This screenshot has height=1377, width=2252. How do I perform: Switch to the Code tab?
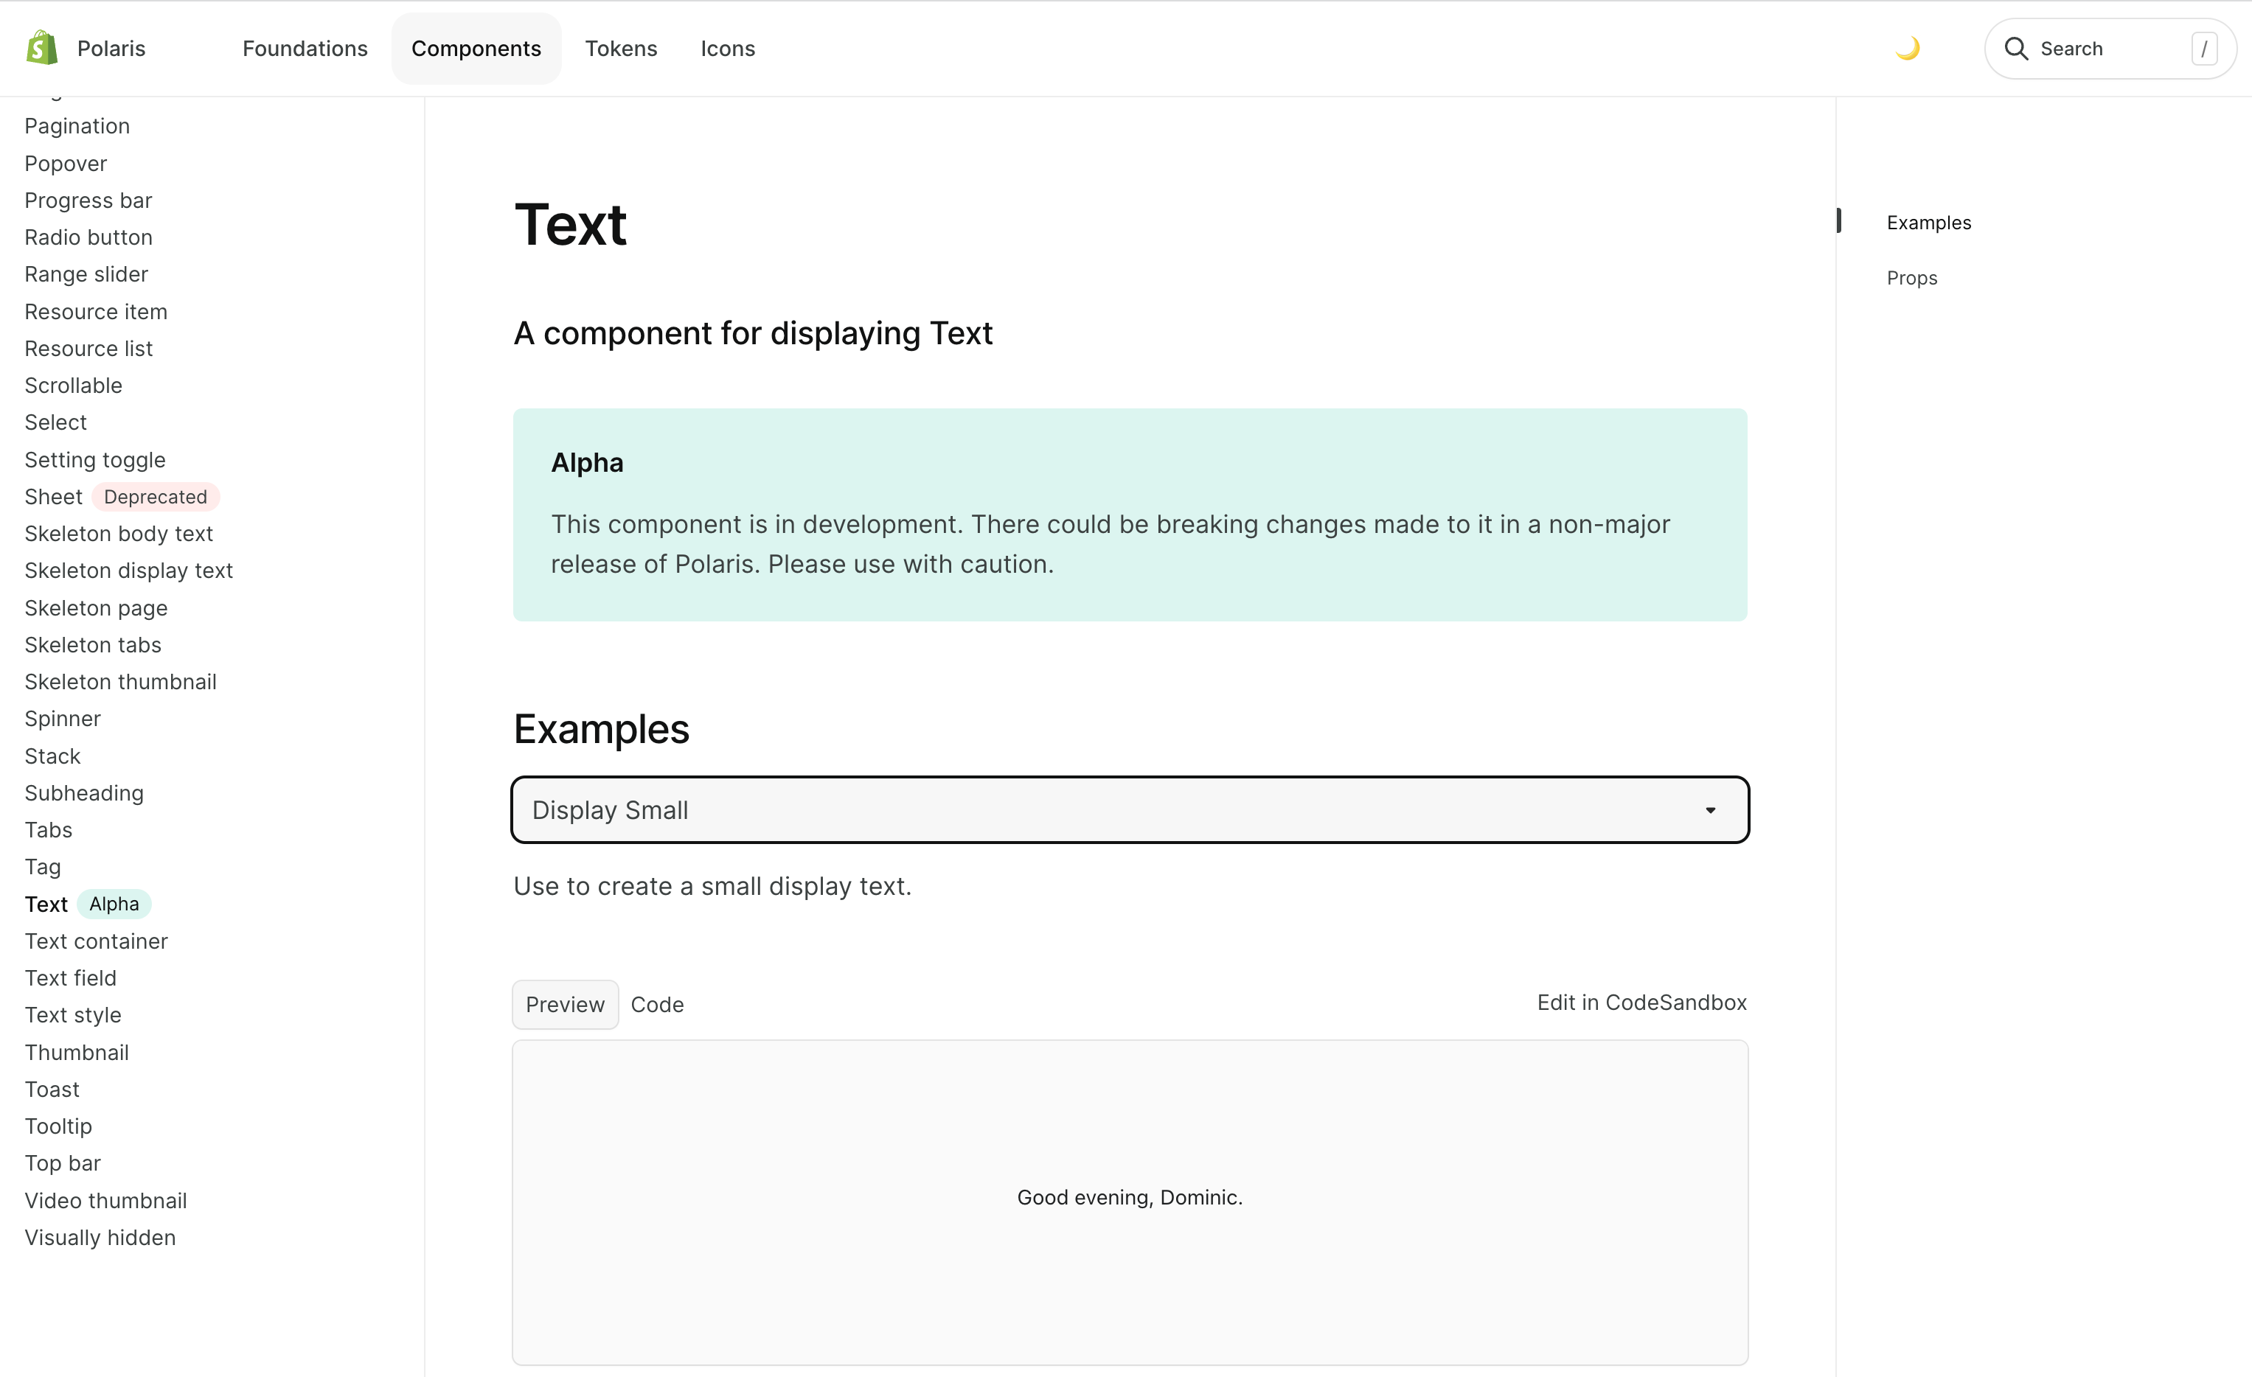[656, 1004]
